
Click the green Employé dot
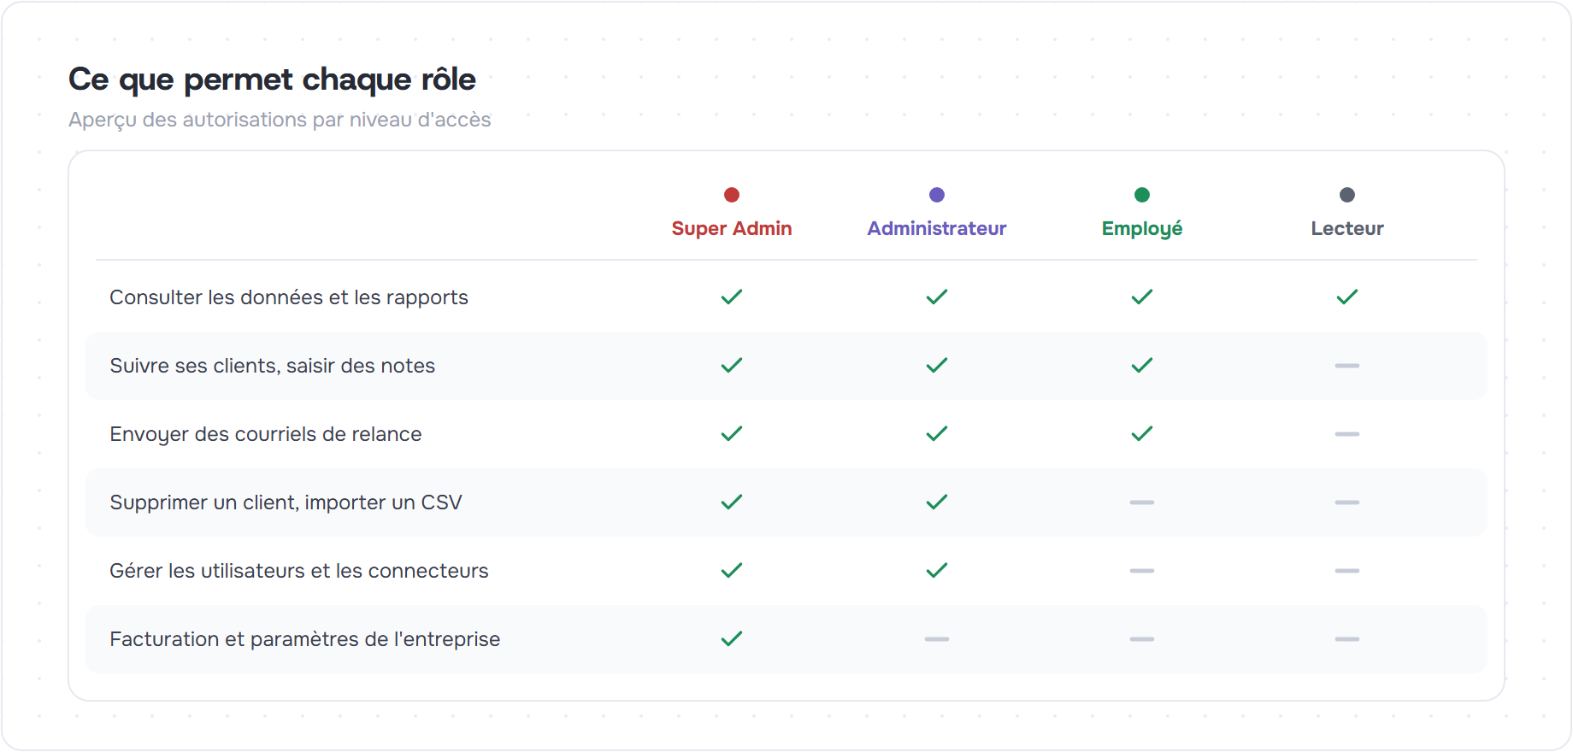[1142, 195]
